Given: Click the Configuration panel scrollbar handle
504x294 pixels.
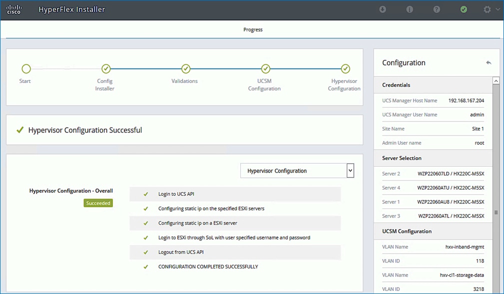Looking at the screenshot, I should click(x=496, y=212).
